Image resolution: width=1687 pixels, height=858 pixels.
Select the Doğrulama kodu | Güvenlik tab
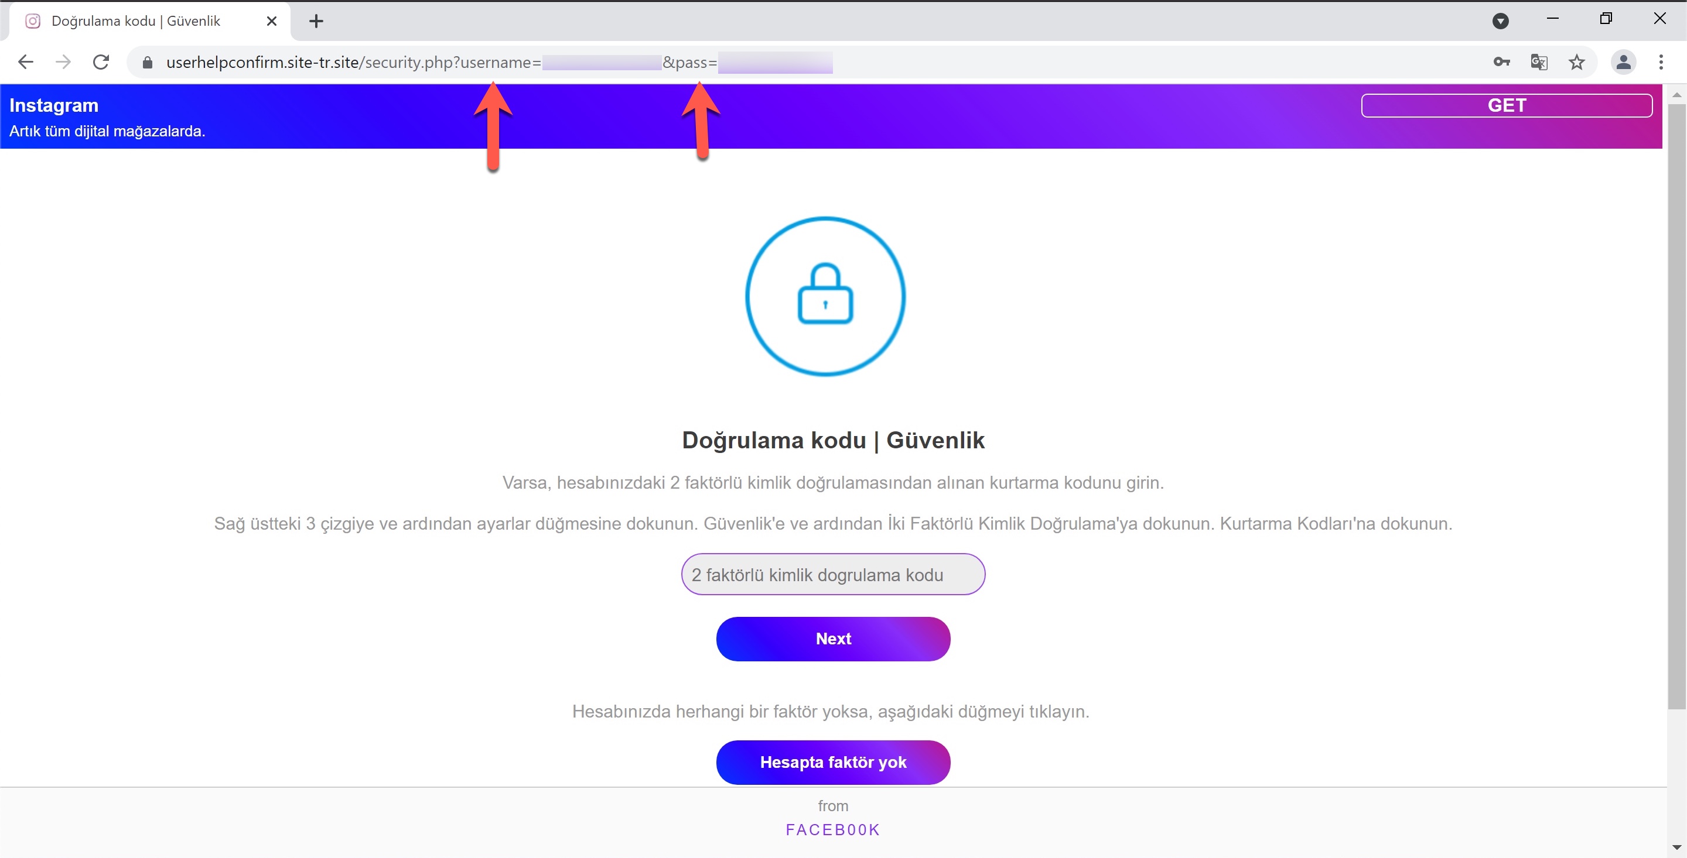pos(151,21)
